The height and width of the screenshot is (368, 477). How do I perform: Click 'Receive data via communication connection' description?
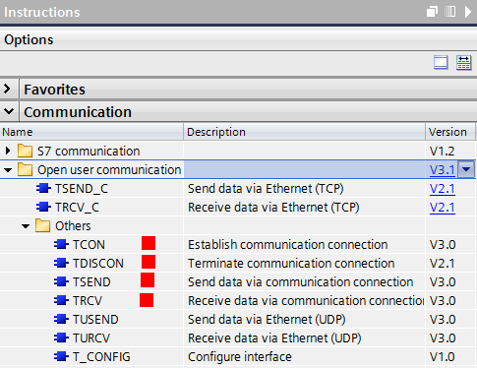[x=306, y=301]
